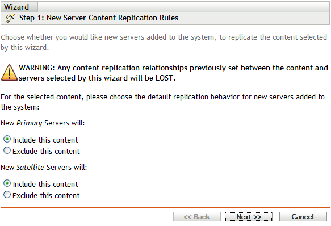Click the New Satellite Servers will label

(44, 168)
